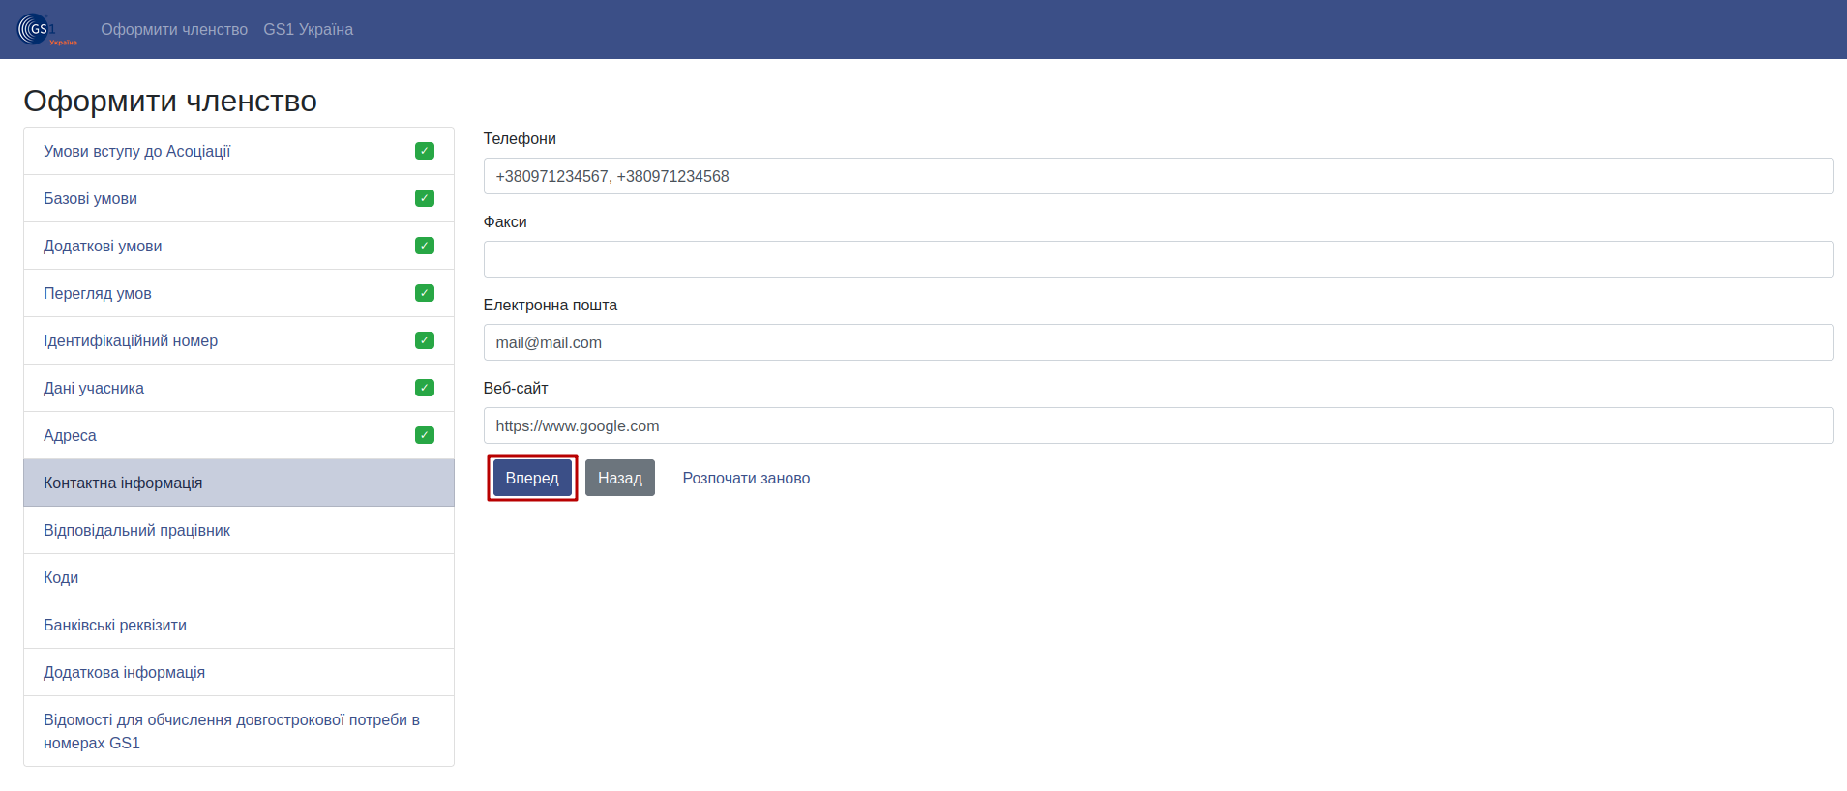Viewport: 1847px width, 791px height.
Task: Click green checkmark beside Додаткові умови
Action: (x=425, y=246)
